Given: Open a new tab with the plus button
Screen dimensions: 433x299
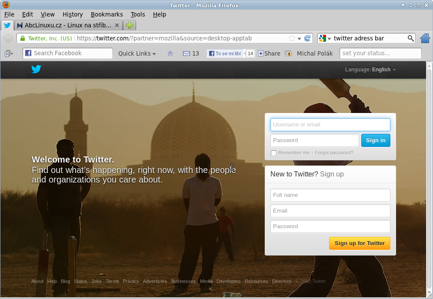Looking at the screenshot, I should [130, 25].
